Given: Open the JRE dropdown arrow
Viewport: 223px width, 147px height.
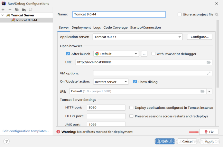Looking at the screenshot, I should [209, 91].
